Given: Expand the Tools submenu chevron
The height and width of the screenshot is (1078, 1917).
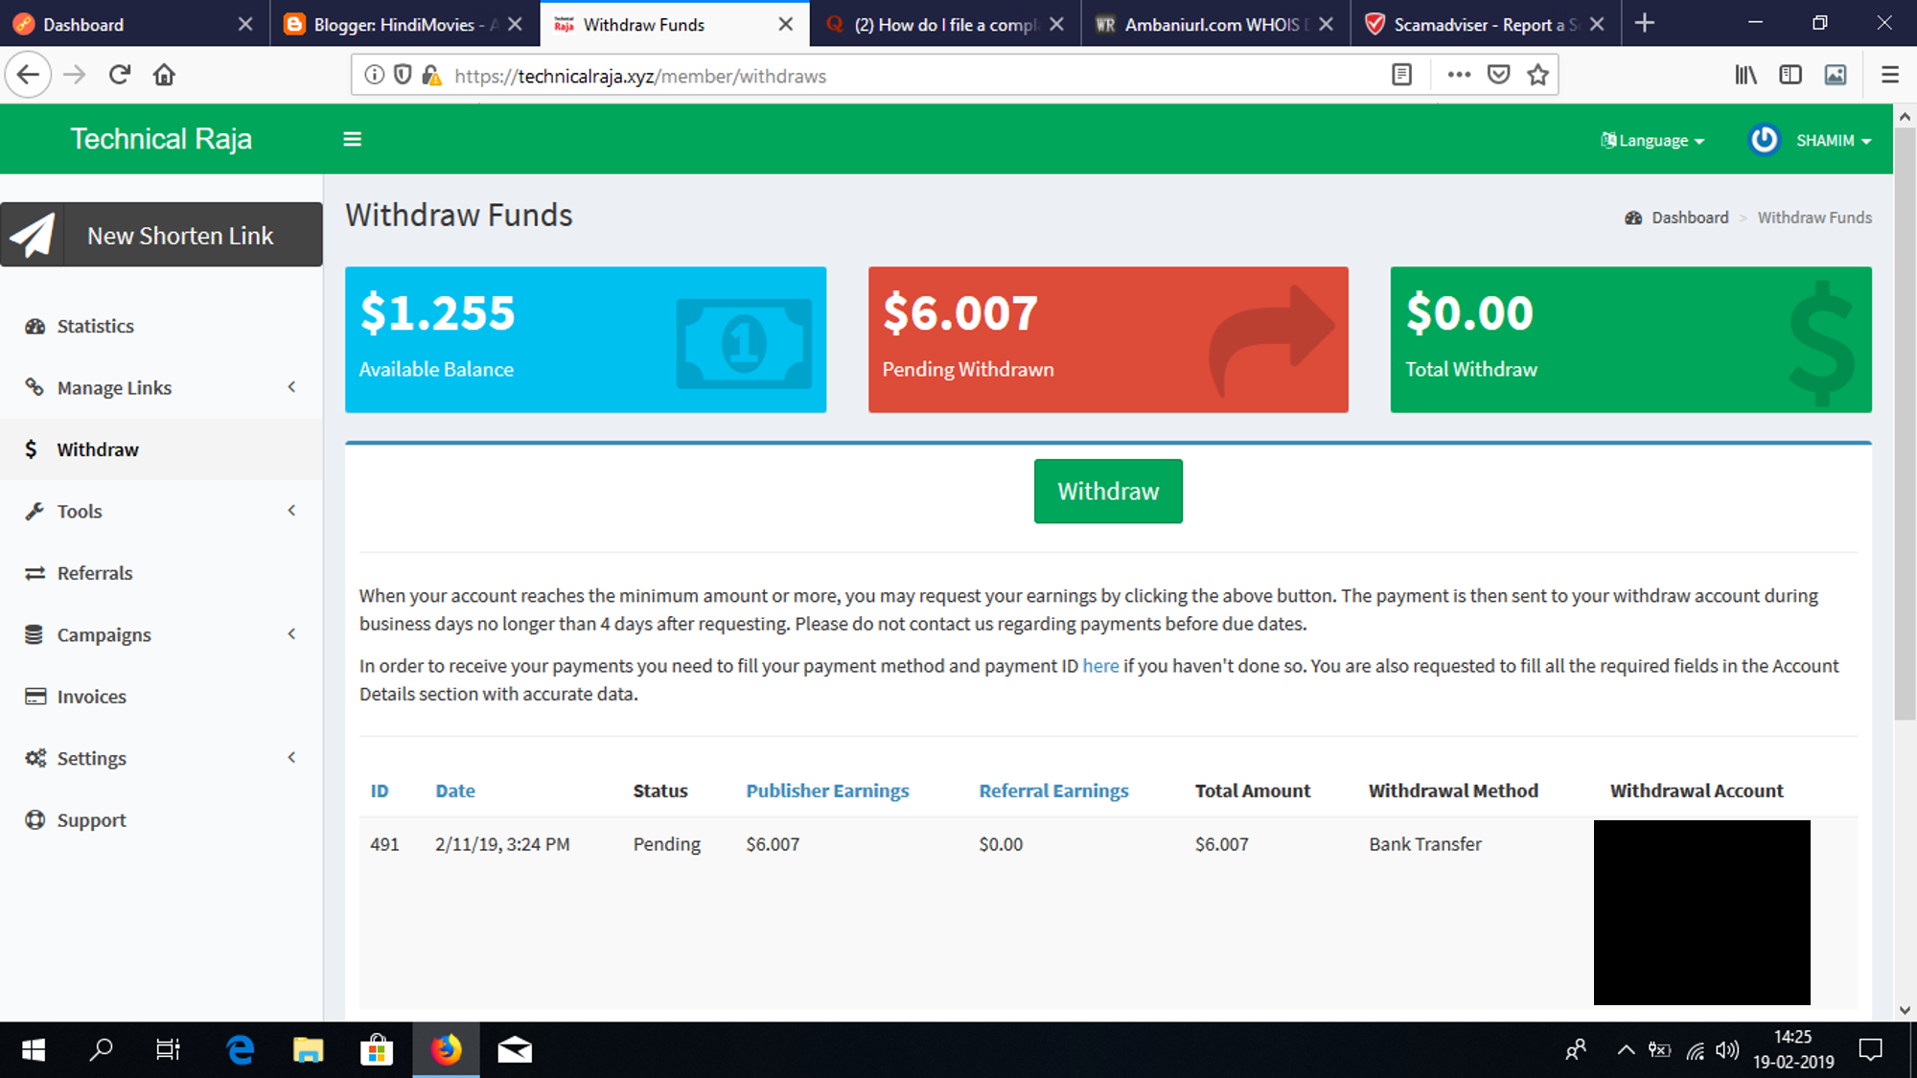Looking at the screenshot, I should 291,511.
